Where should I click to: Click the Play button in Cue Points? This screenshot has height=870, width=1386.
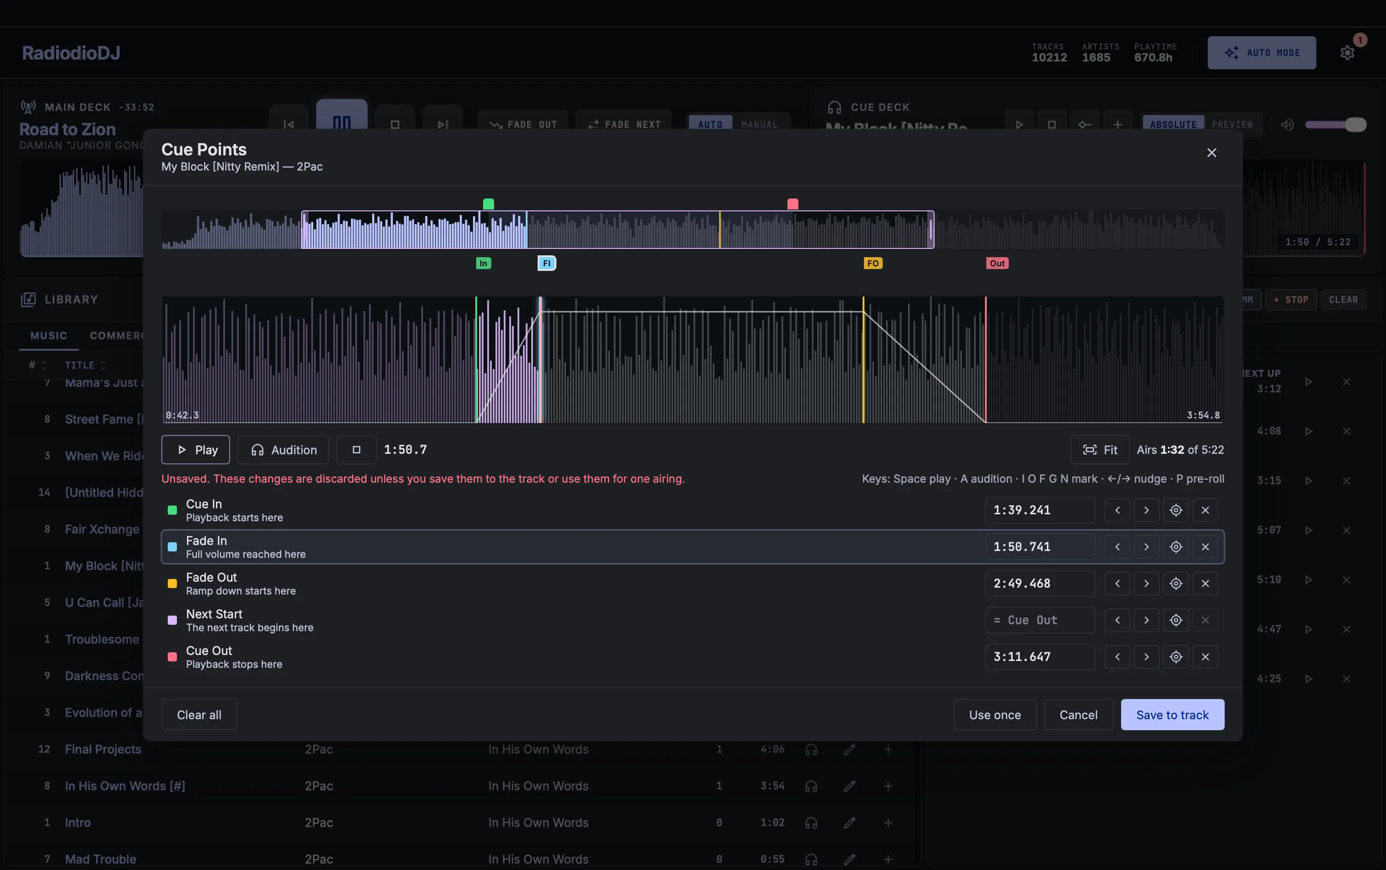(196, 449)
